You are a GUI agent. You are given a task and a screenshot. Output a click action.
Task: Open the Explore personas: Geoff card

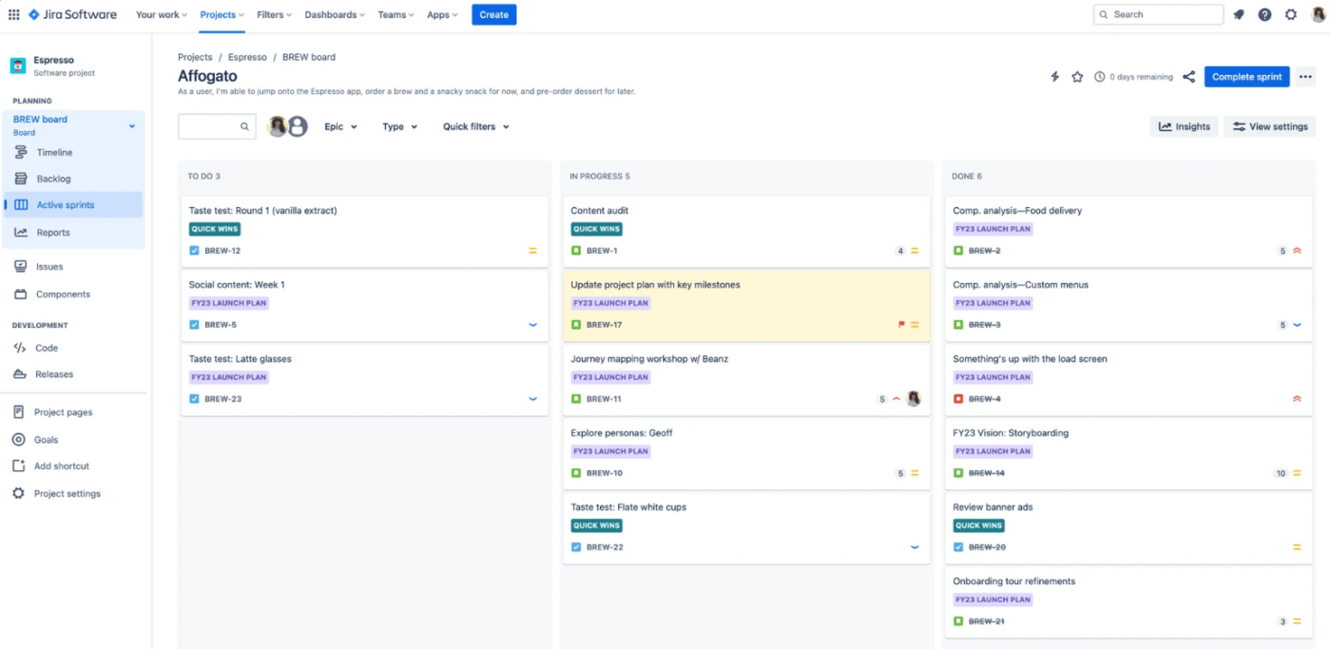[x=746, y=453]
